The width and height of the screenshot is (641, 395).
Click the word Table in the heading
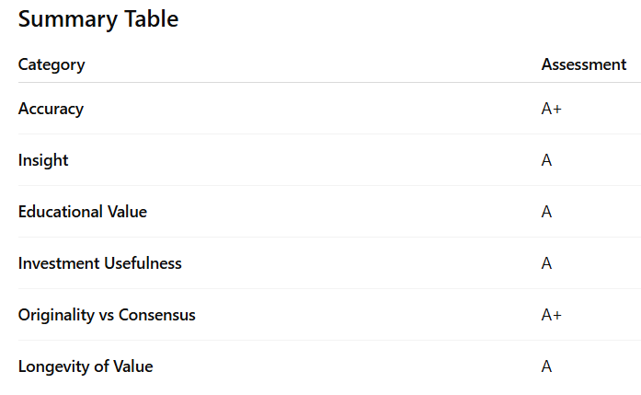151,19
